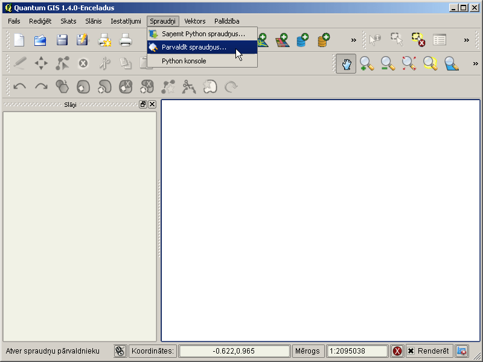The width and height of the screenshot is (483, 362).
Task: Click the Rotate Point Symbols icon
Action: (x=231, y=87)
